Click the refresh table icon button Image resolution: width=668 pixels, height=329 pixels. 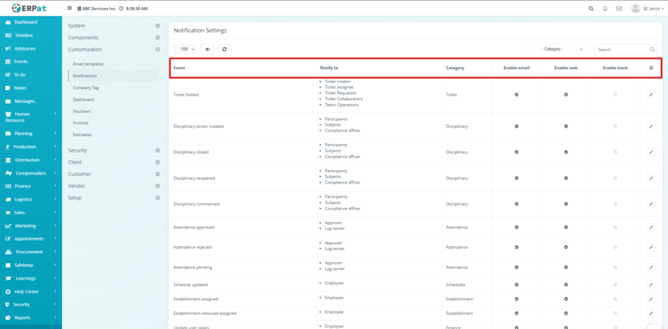(224, 49)
